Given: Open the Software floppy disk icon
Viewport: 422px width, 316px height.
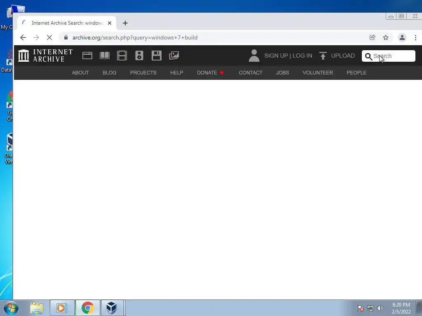Looking at the screenshot, I should [x=156, y=56].
